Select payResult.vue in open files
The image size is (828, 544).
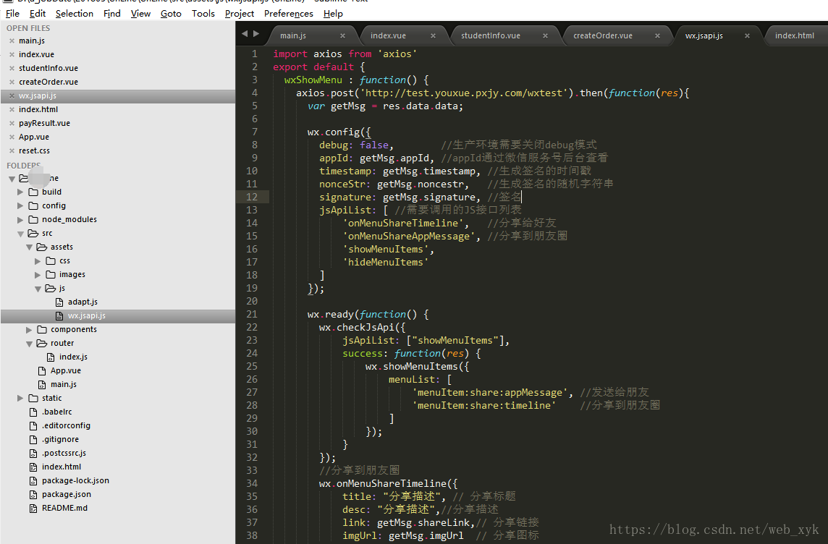point(44,123)
